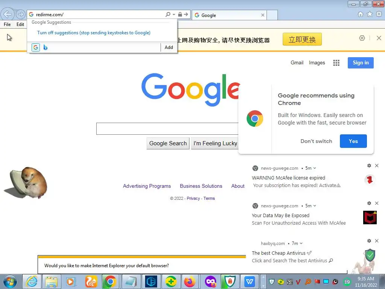Open Internet Explorer from the taskbar

tap(32, 281)
